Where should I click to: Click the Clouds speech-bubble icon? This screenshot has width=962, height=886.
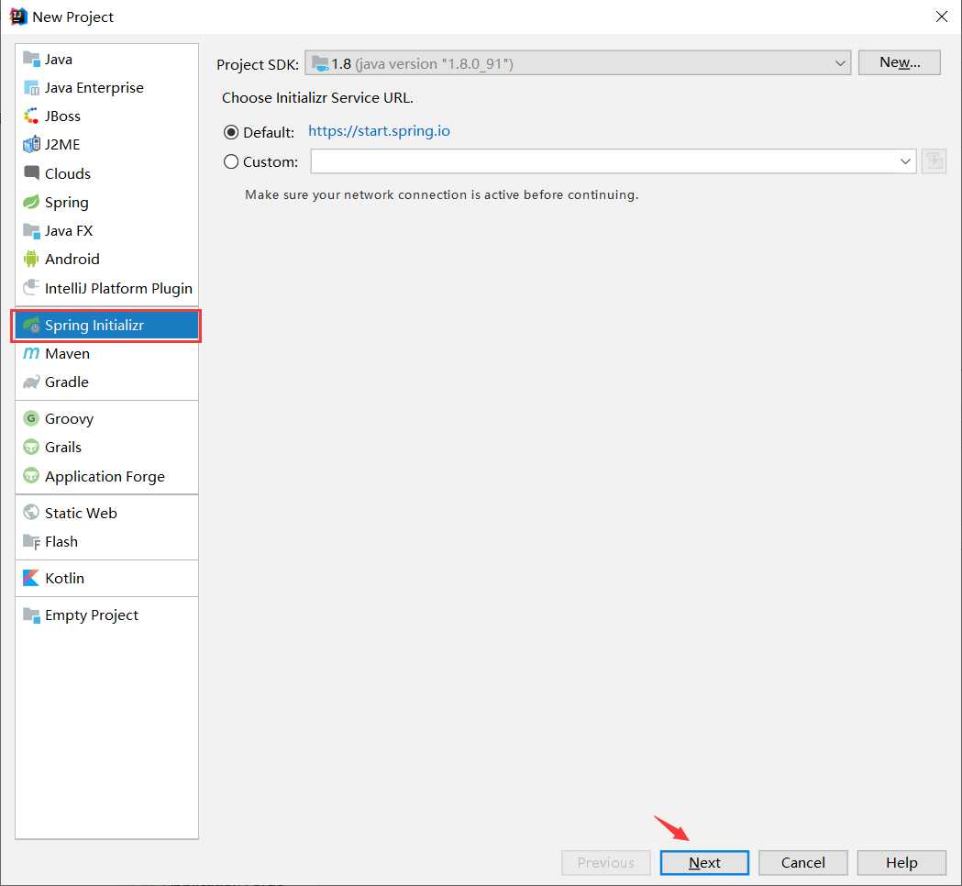pyautogui.click(x=31, y=173)
